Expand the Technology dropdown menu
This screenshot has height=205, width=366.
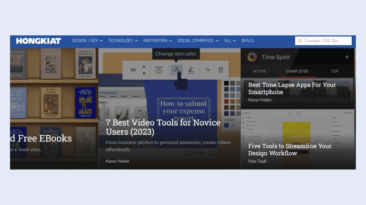pos(123,41)
